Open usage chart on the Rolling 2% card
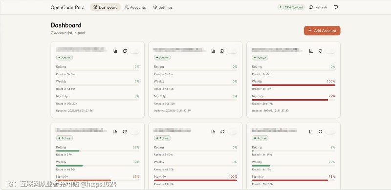The height and width of the screenshot is (190, 391). [x=311, y=131]
